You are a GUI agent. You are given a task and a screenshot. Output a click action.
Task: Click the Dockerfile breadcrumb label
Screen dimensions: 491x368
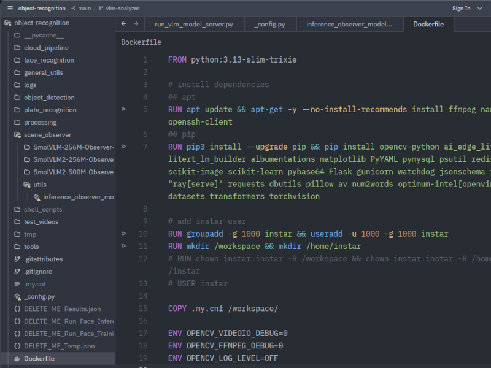click(141, 42)
